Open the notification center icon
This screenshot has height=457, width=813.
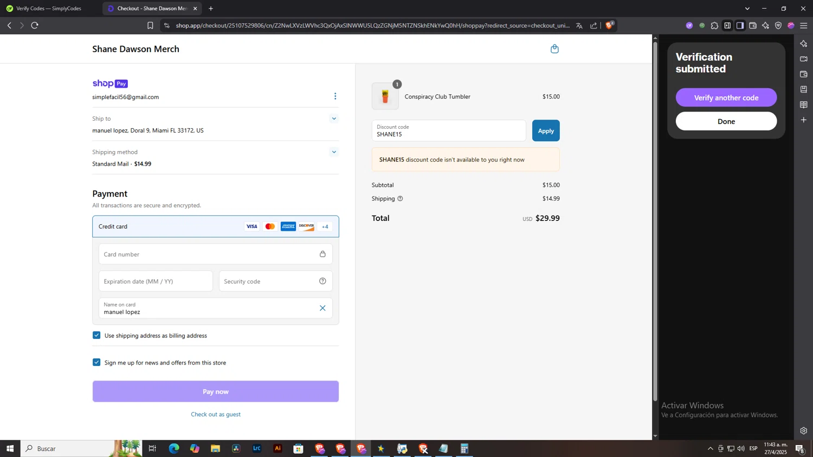(x=799, y=448)
